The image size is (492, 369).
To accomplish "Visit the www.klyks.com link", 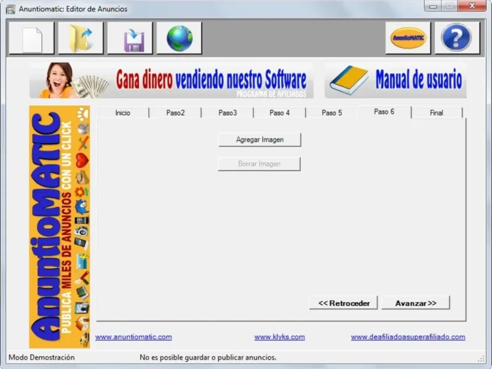I will click(x=280, y=337).
